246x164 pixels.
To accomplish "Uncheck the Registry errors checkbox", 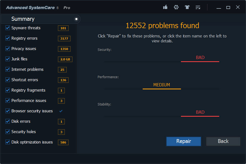I will (x=8, y=38).
